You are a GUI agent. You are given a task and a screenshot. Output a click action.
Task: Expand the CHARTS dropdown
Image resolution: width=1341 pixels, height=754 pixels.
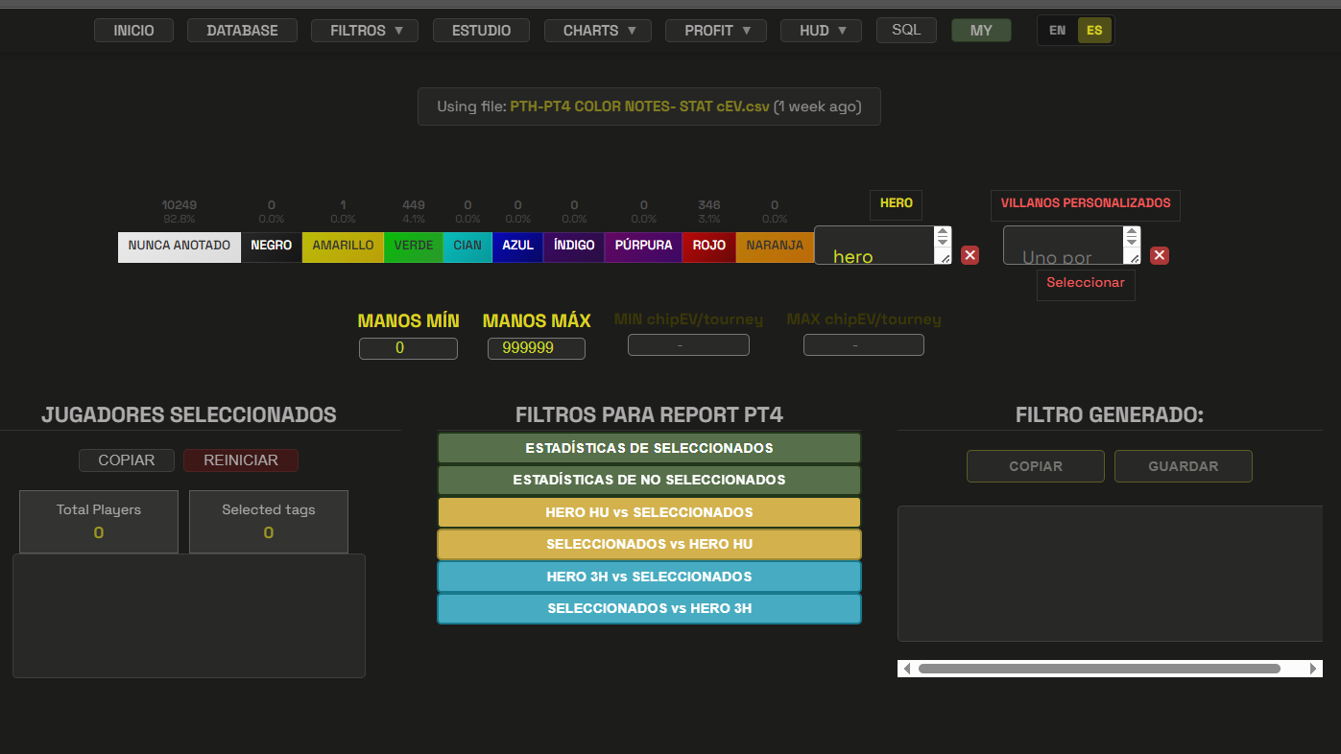click(x=597, y=31)
